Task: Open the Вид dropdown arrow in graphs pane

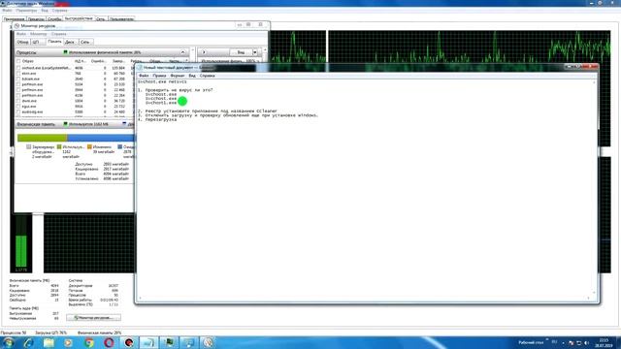Action: [254, 52]
